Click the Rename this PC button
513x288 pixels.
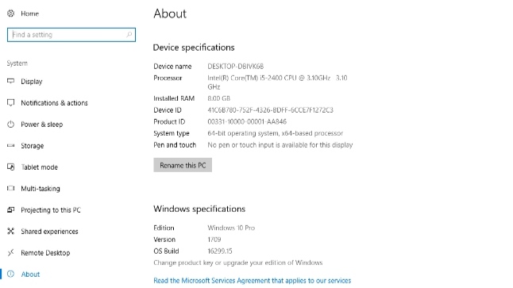tap(183, 165)
